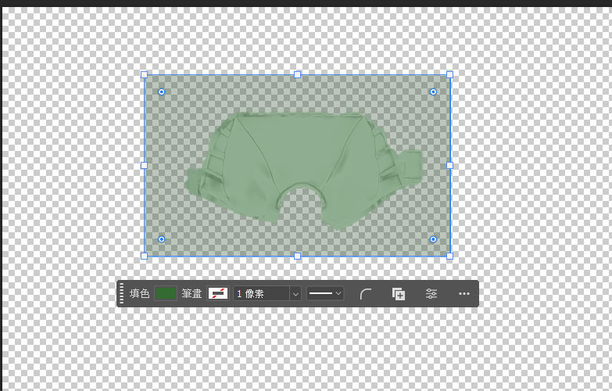Open the stroke line style dropdown
This screenshot has width=612, height=391.
[x=324, y=293]
